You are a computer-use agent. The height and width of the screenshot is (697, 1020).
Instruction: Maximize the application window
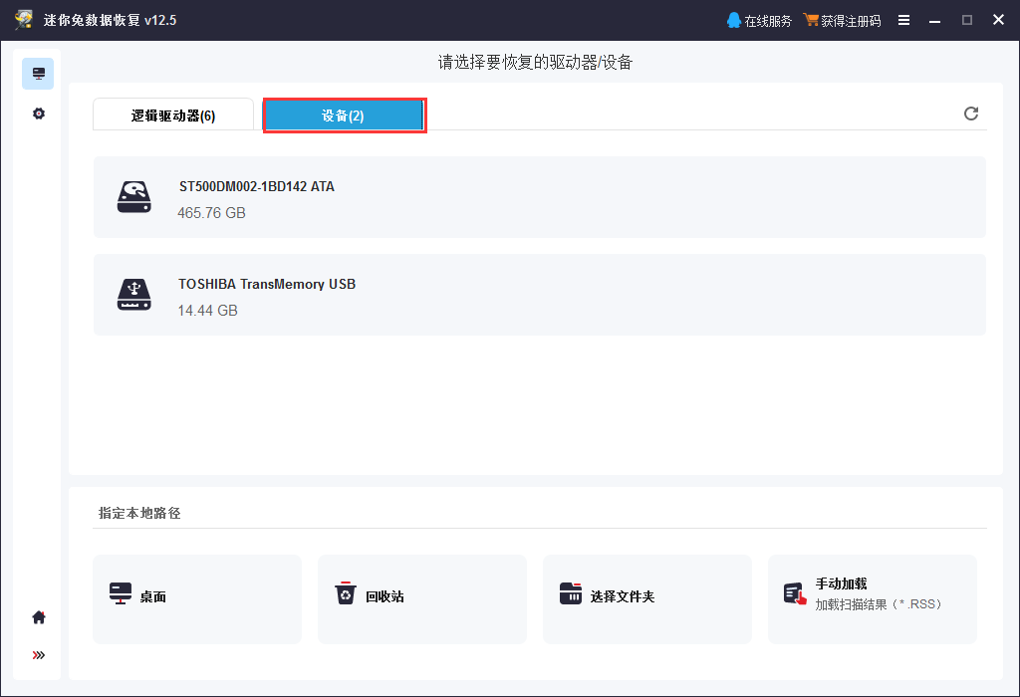coord(966,20)
